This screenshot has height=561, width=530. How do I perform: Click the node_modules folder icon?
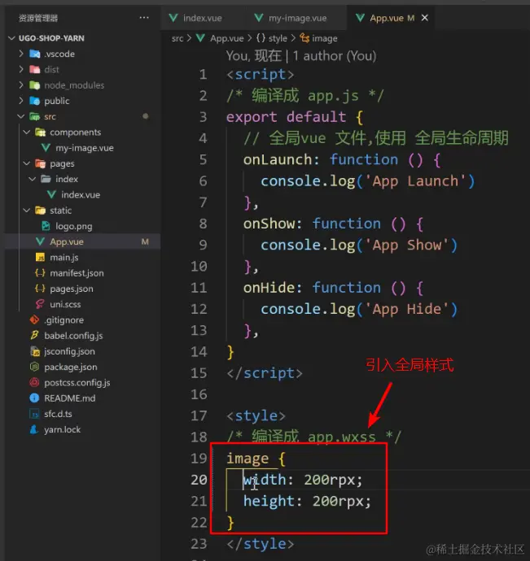coord(35,85)
